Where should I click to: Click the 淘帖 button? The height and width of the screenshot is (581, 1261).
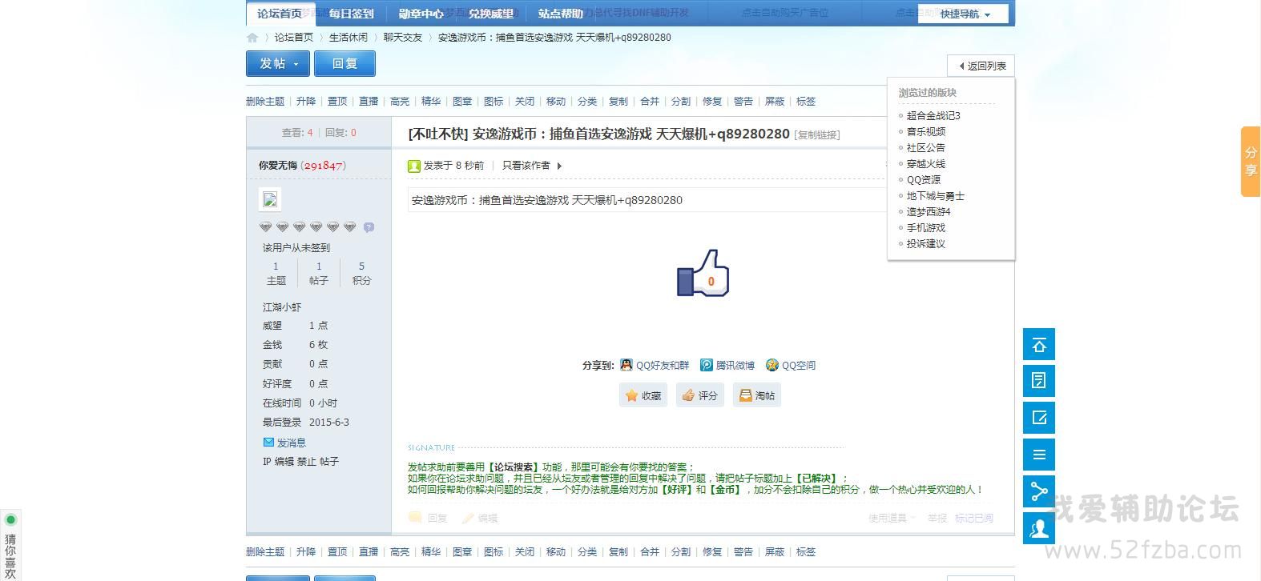756,395
